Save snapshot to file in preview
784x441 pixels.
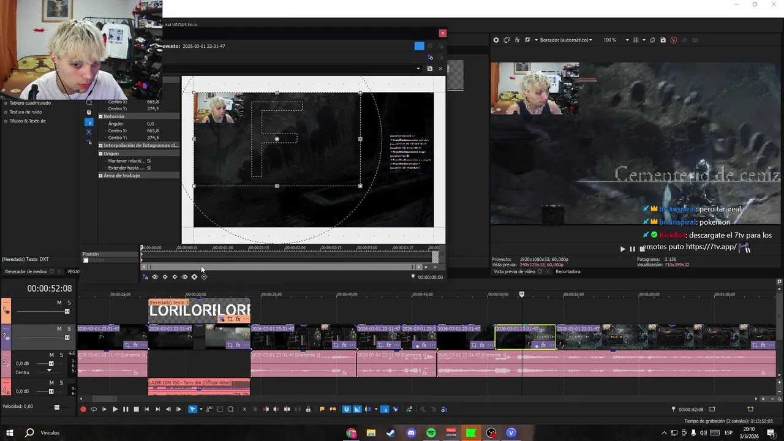[663, 40]
